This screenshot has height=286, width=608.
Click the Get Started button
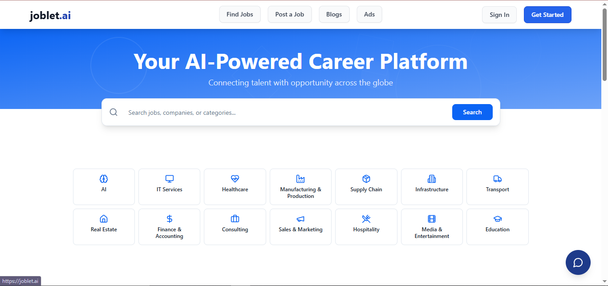[547, 15]
